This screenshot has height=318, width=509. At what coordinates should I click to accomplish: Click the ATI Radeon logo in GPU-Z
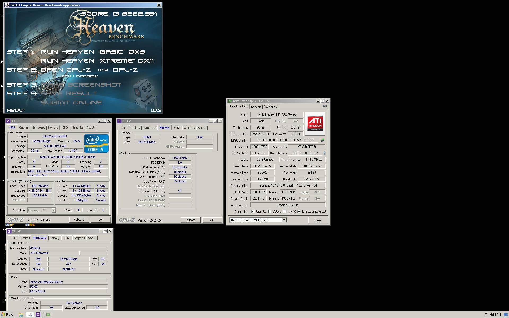[x=315, y=124]
